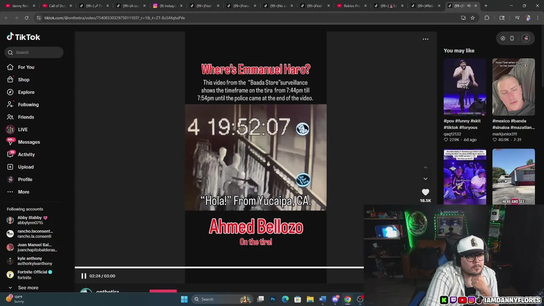Open Fortnite Official account
544x306 pixels.
point(31,275)
